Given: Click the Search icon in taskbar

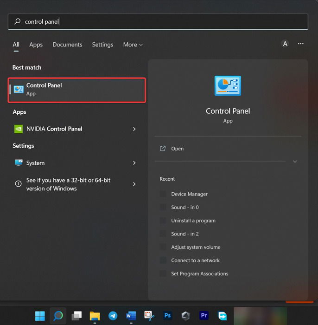Looking at the screenshot, I should [58, 316].
